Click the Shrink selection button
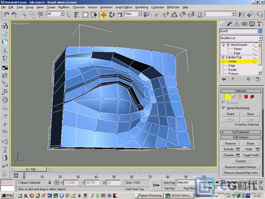Viewport: 265px width, 199px height. tap(231, 114)
